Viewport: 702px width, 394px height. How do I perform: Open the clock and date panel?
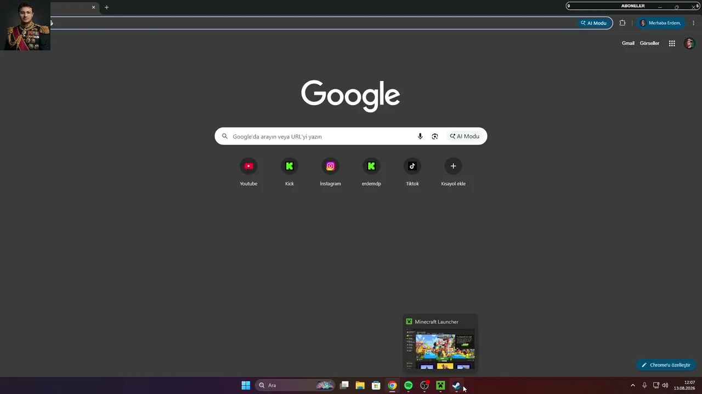684,385
